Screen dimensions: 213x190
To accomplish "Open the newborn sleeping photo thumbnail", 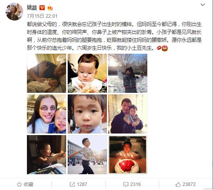I will tap(47, 73).
